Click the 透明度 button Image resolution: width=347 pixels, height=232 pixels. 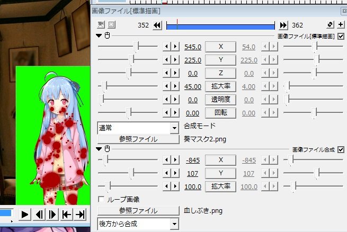point(220,100)
